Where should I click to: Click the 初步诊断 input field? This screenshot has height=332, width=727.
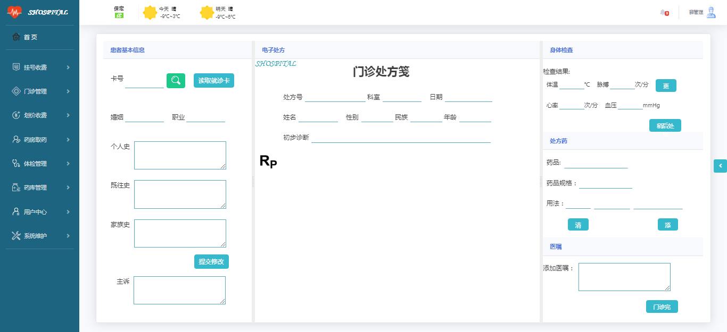(x=401, y=138)
